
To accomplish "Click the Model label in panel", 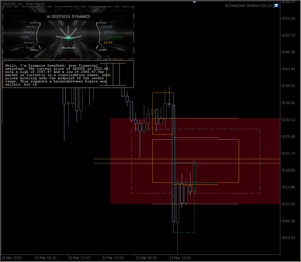I will (x=31, y=48).
